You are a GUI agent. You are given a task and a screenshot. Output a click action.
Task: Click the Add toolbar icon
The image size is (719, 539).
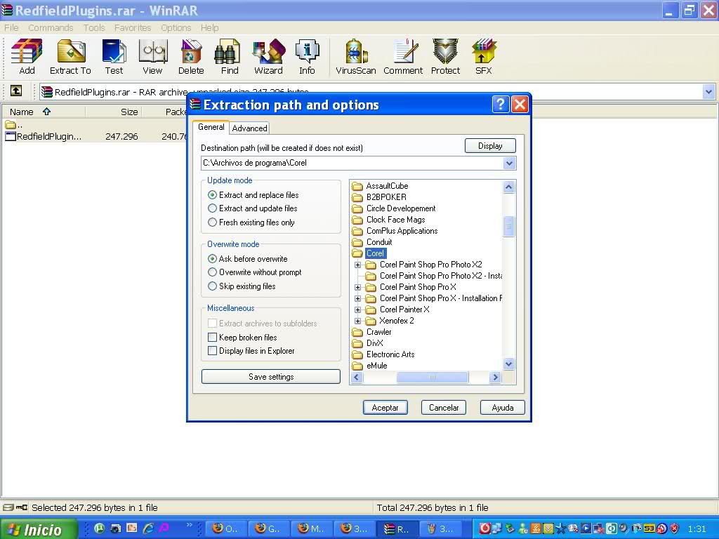(27, 57)
